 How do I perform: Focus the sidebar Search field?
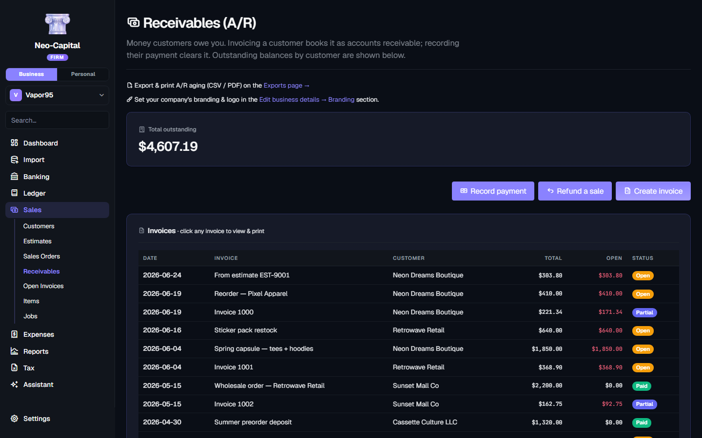(x=57, y=120)
